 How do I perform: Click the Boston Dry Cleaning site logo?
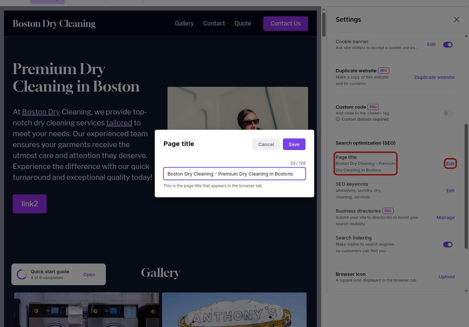pyautogui.click(x=54, y=24)
